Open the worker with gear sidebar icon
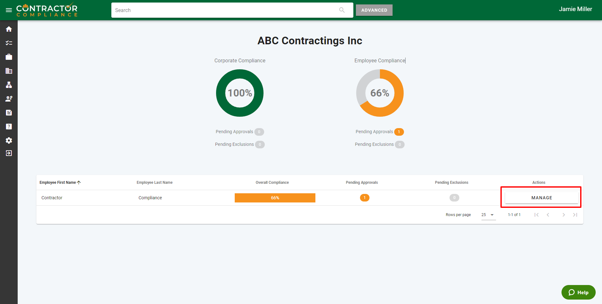Image resolution: width=602 pixels, height=304 pixels. (x=9, y=99)
